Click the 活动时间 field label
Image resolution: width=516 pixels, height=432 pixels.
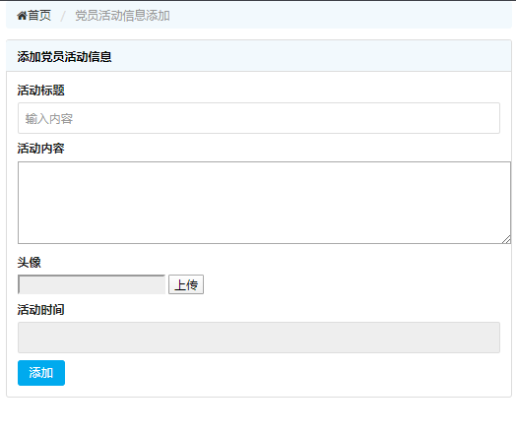(x=40, y=310)
